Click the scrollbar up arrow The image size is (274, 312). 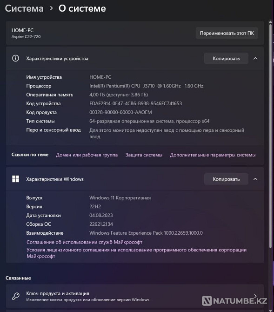click(x=270, y=21)
